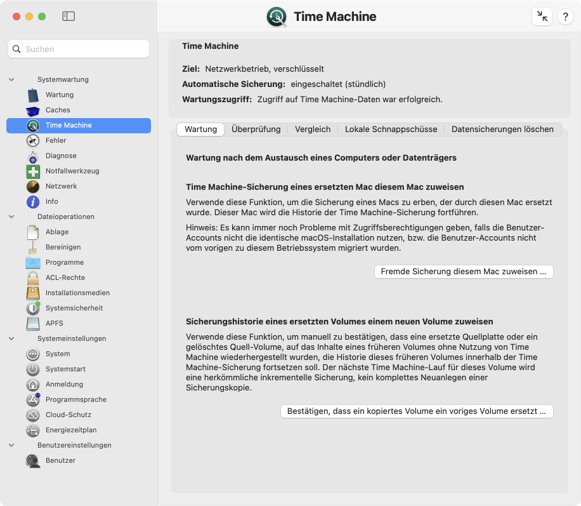This screenshot has width=581, height=506.
Task: Select the Anmeldung sidebar label
Action: pyautogui.click(x=65, y=384)
